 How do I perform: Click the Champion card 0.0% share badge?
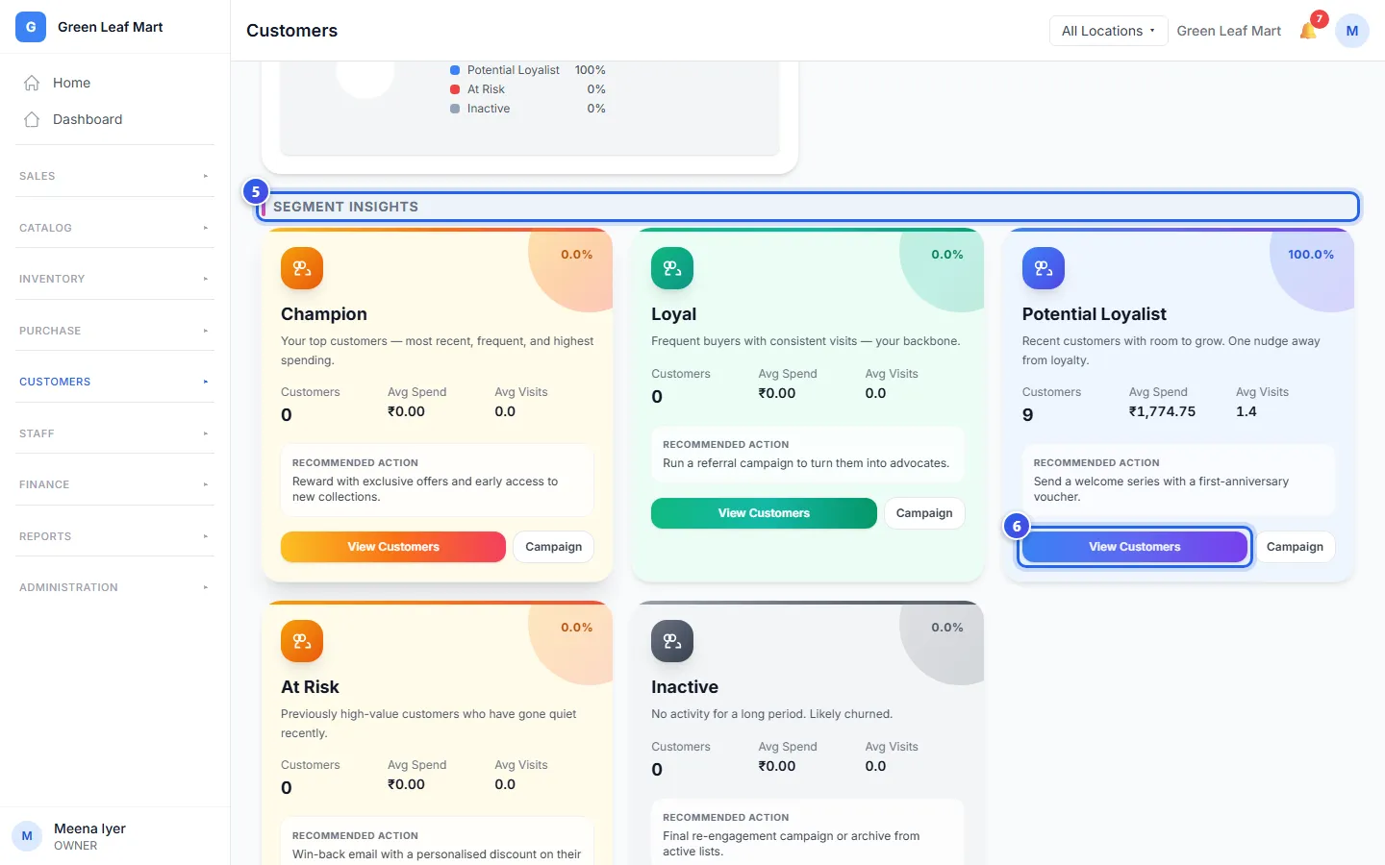coord(577,255)
